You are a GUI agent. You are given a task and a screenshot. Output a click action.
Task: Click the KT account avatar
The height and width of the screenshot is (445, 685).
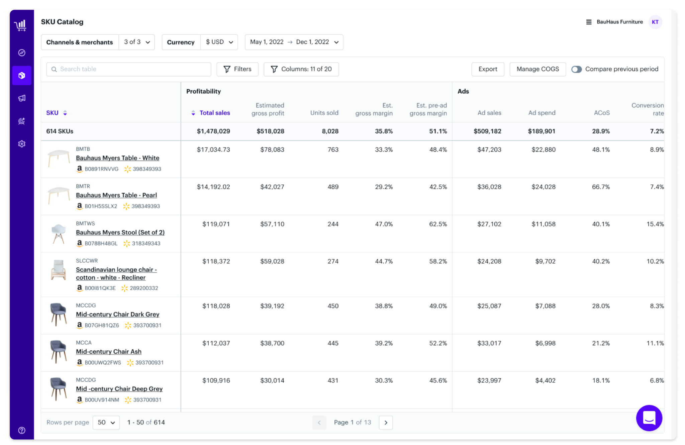click(x=655, y=22)
